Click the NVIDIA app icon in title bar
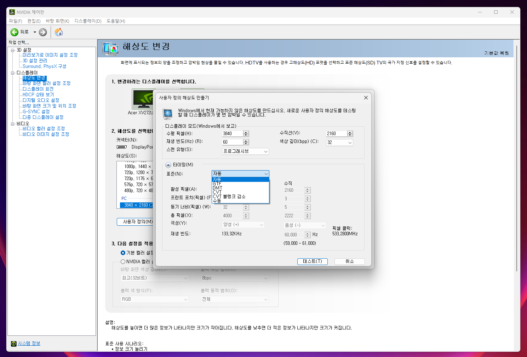The height and width of the screenshot is (357, 527). click(12, 12)
